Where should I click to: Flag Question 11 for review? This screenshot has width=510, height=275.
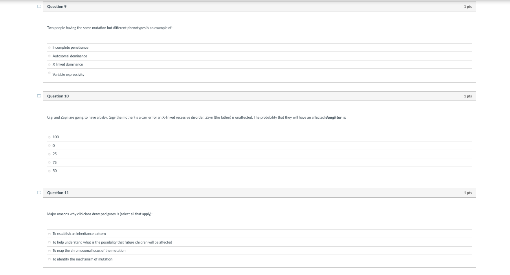(x=39, y=192)
